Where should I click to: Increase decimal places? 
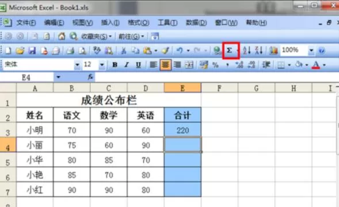click(x=239, y=64)
